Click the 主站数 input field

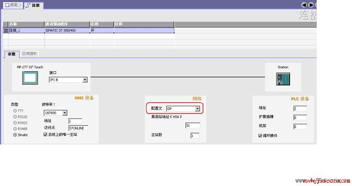[195, 135]
